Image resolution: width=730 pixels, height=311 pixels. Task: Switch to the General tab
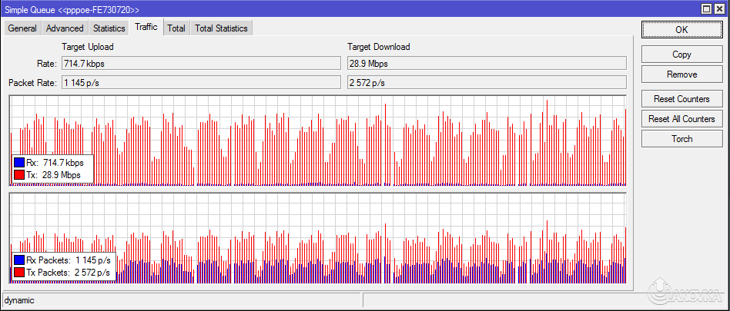click(22, 28)
